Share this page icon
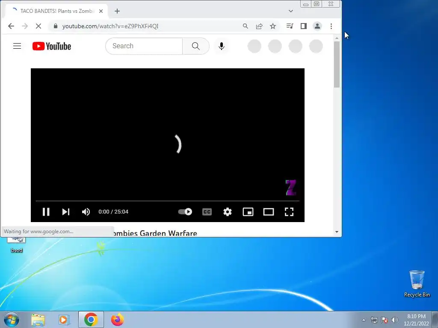This screenshot has width=438, height=328. [x=259, y=26]
